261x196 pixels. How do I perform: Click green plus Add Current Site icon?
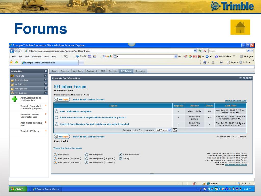(x=15, y=99)
